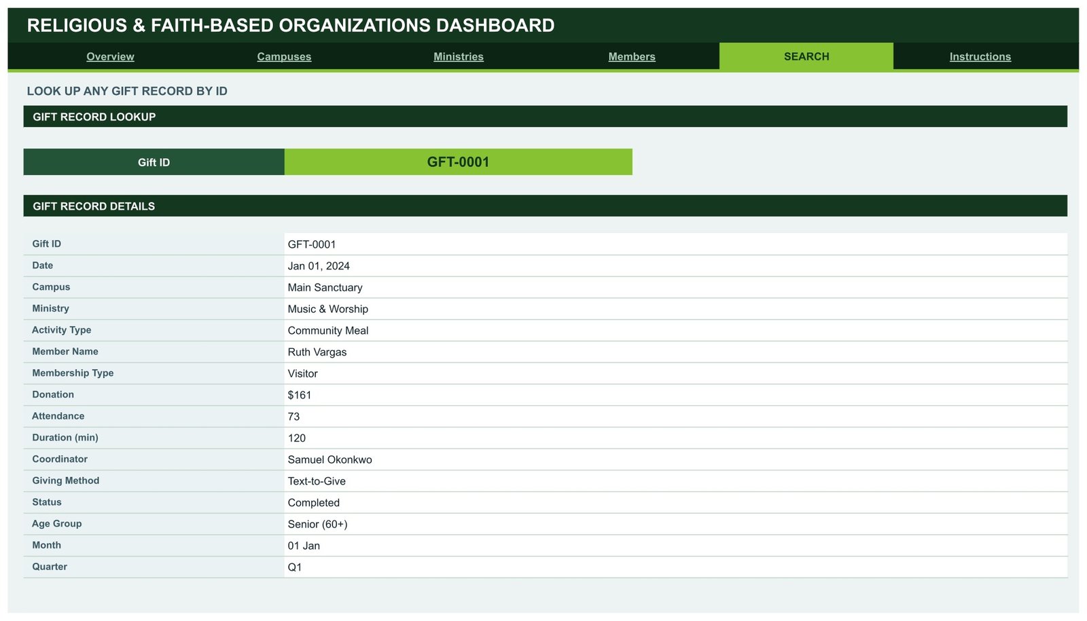Viewport: 1087px width, 621px height.
Task: Click the 'Look up any gift record by ID' subtitle
Action: 127,91
